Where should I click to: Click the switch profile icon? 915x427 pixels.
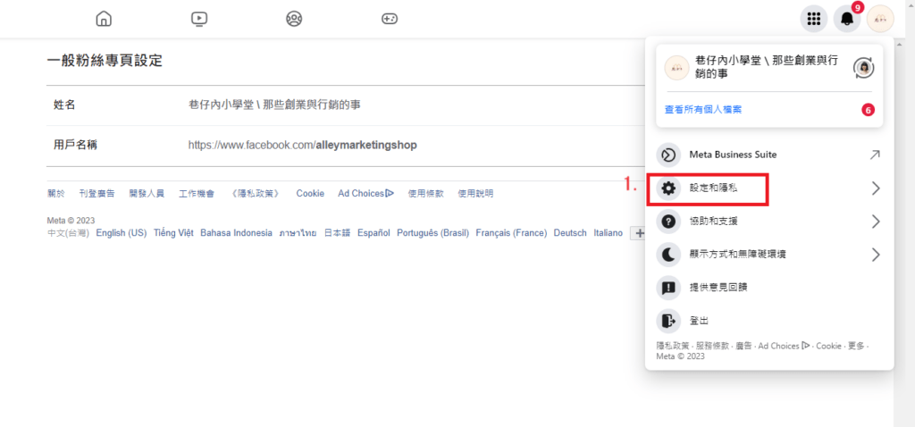tap(863, 67)
